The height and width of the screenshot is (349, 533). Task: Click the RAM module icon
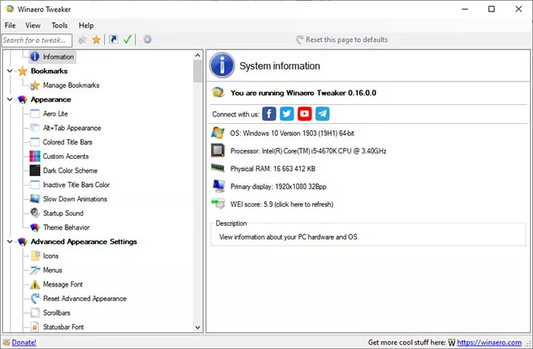(x=218, y=168)
